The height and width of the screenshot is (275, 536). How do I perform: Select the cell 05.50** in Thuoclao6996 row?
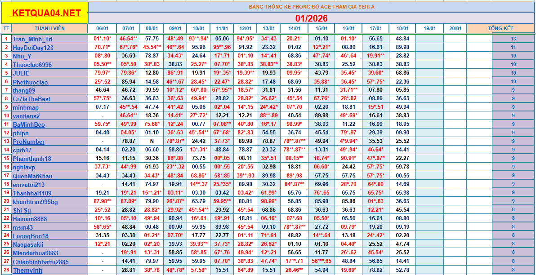pyautogui.click(x=102, y=65)
